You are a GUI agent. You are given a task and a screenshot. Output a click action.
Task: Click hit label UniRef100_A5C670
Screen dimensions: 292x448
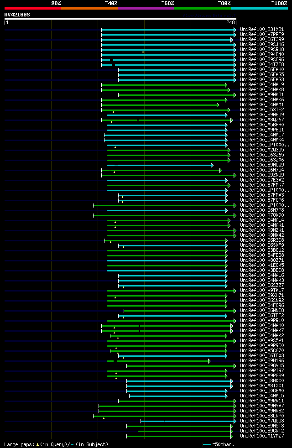pyautogui.click(x=262, y=350)
